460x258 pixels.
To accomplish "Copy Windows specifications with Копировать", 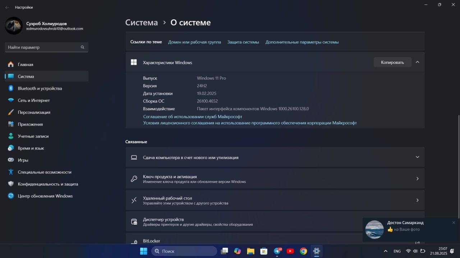I will 392,62.
